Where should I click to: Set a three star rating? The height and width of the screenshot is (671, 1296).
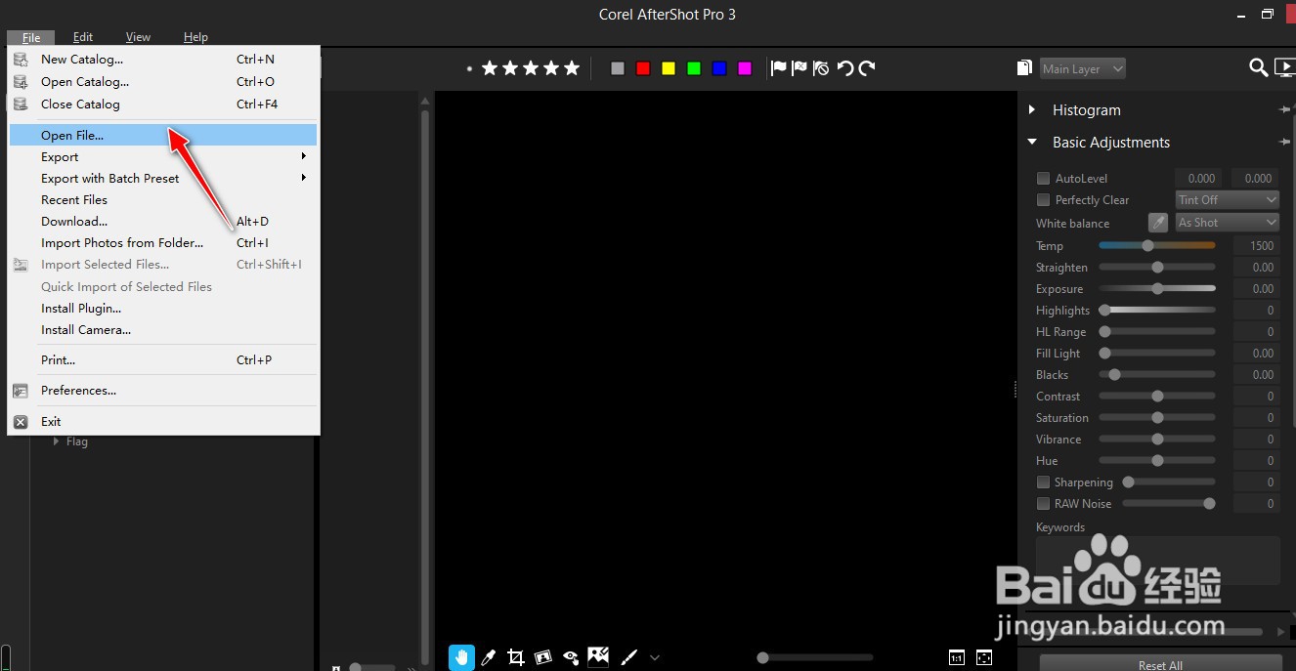coord(531,68)
